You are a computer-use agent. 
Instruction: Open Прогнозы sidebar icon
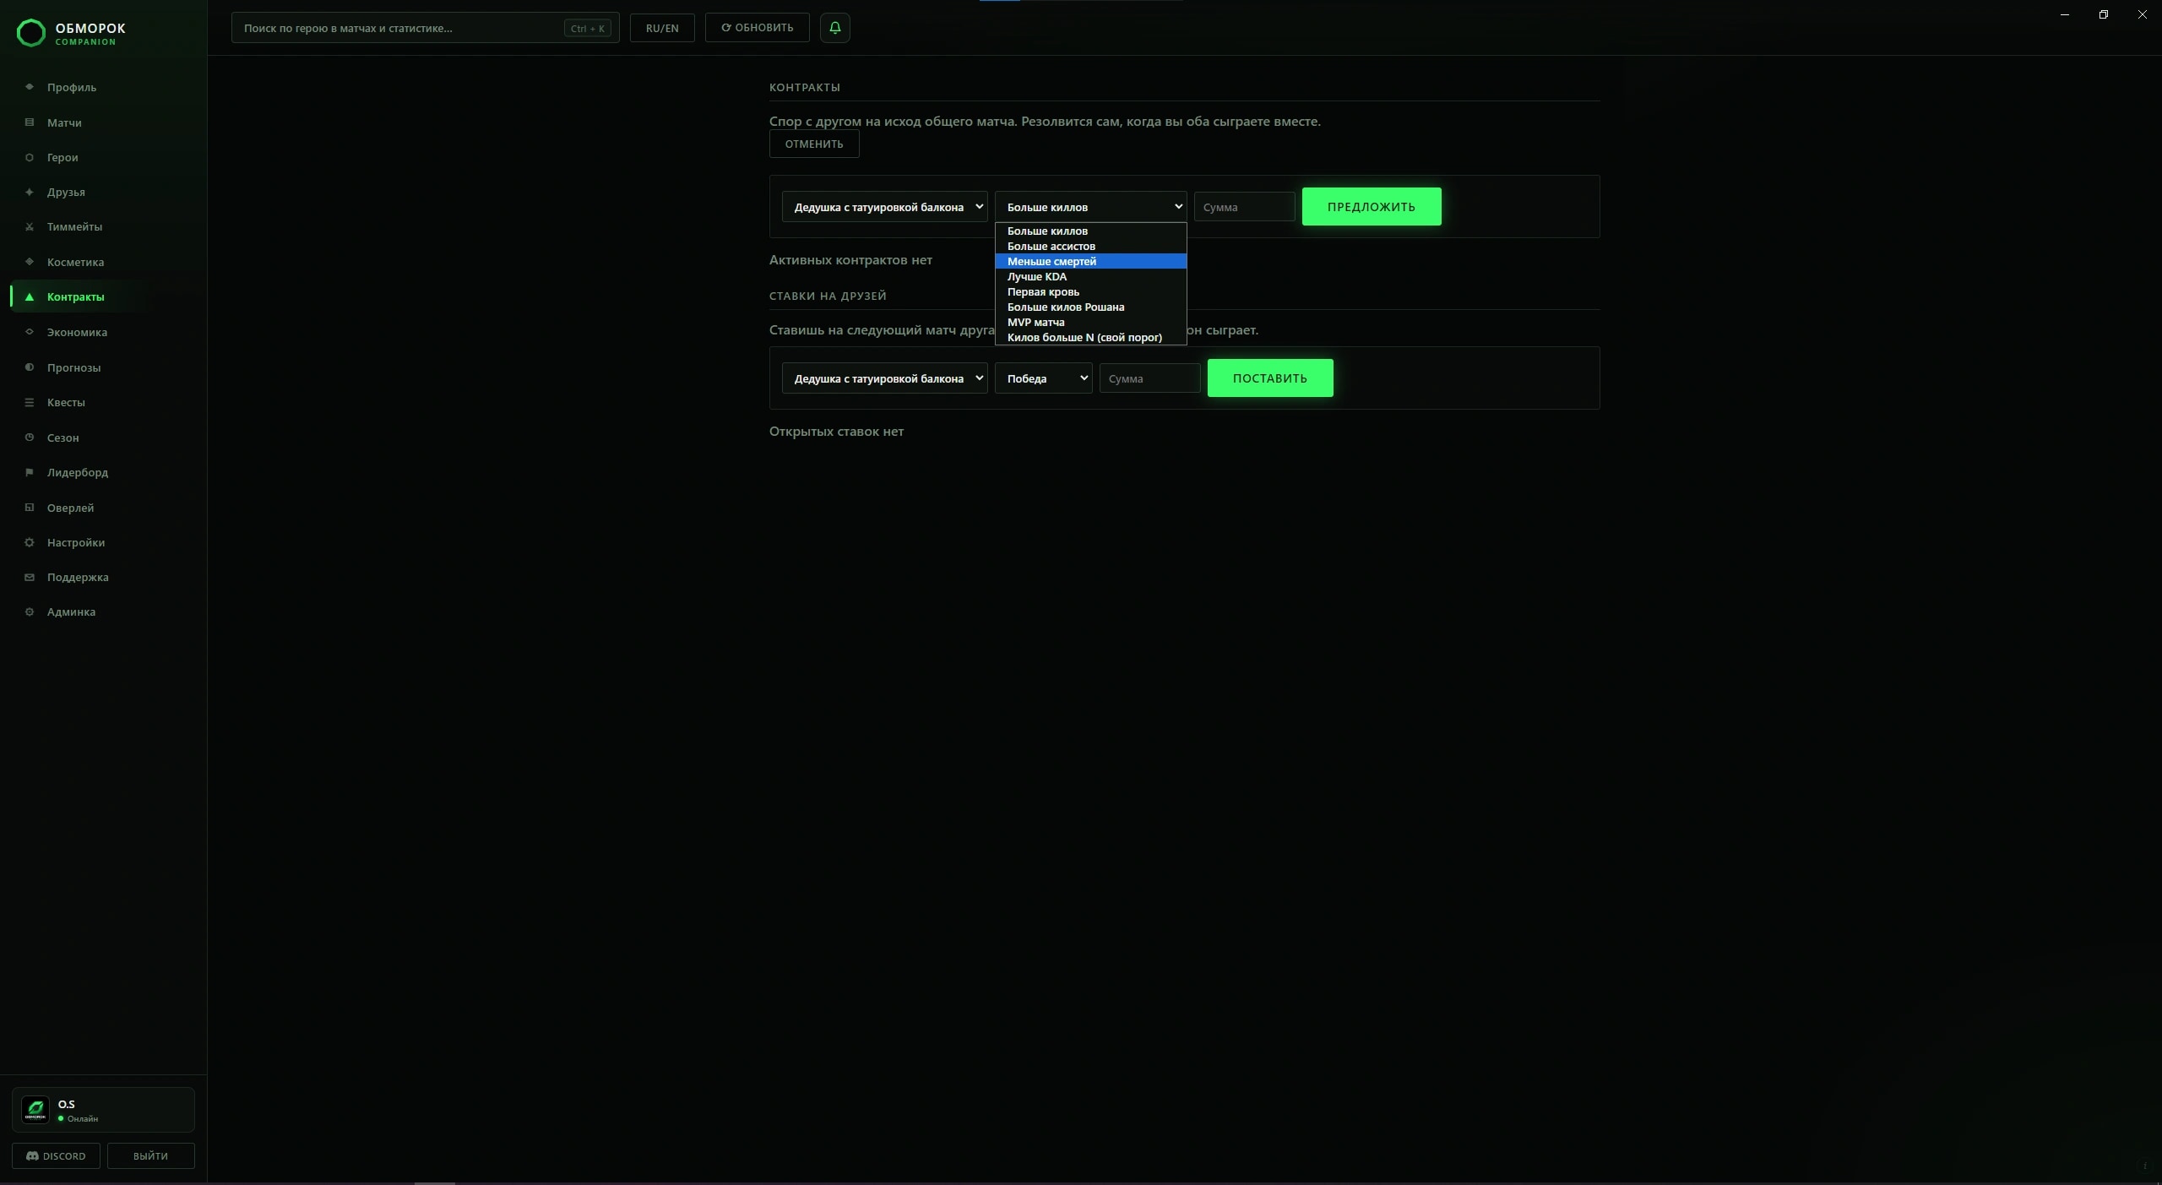click(x=30, y=367)
